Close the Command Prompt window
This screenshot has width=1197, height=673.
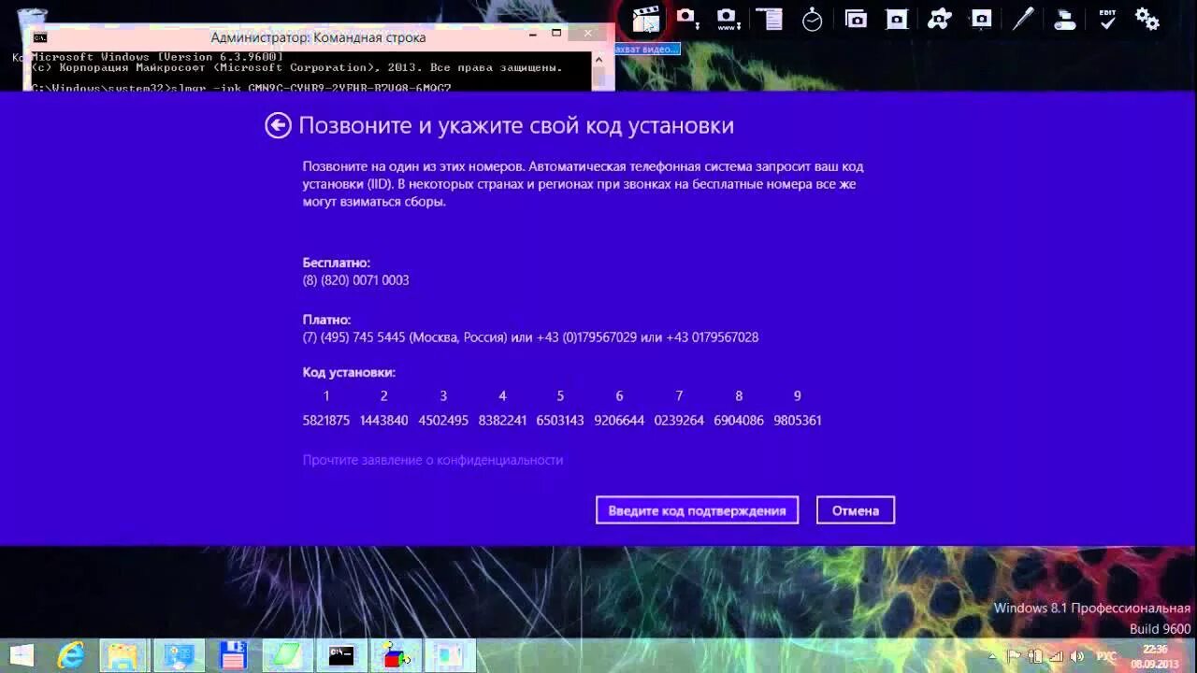(588, 35)
